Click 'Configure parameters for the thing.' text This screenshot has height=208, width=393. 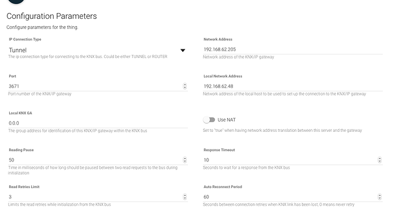(42, 27)
